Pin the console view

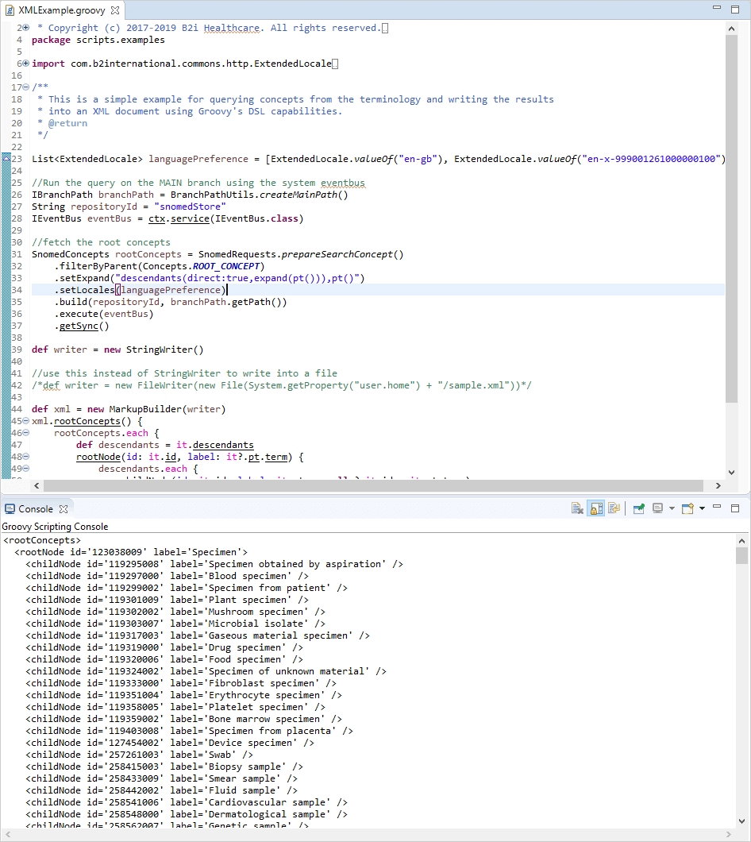click(638, 508)
